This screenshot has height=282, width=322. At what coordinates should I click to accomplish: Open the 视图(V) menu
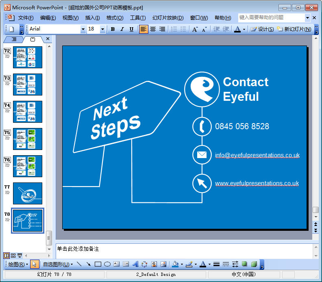click(70, 18)
